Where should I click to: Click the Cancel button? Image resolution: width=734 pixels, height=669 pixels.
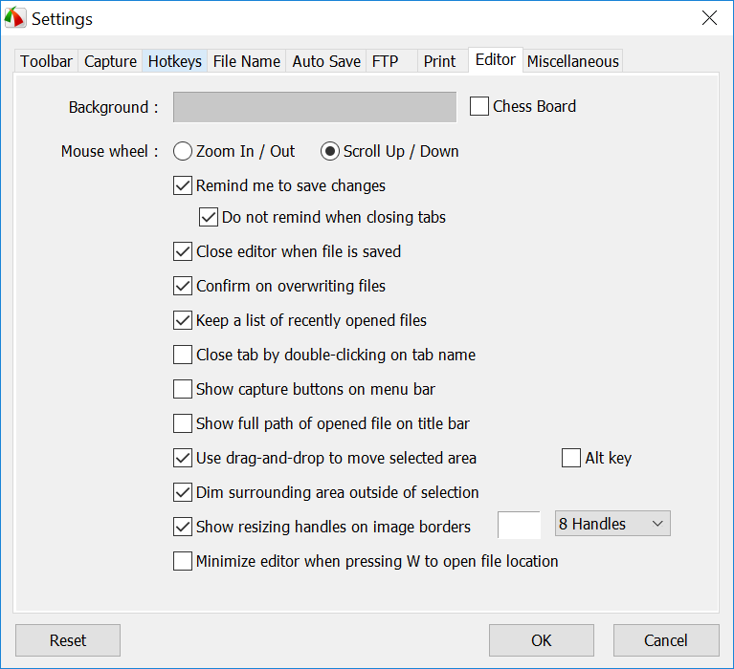tap(666, 640)
